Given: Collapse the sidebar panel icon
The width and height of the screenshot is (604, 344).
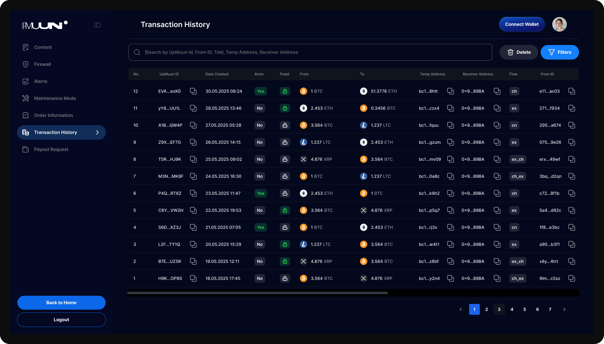Looking at the screenshot, I should coord(97,25).
